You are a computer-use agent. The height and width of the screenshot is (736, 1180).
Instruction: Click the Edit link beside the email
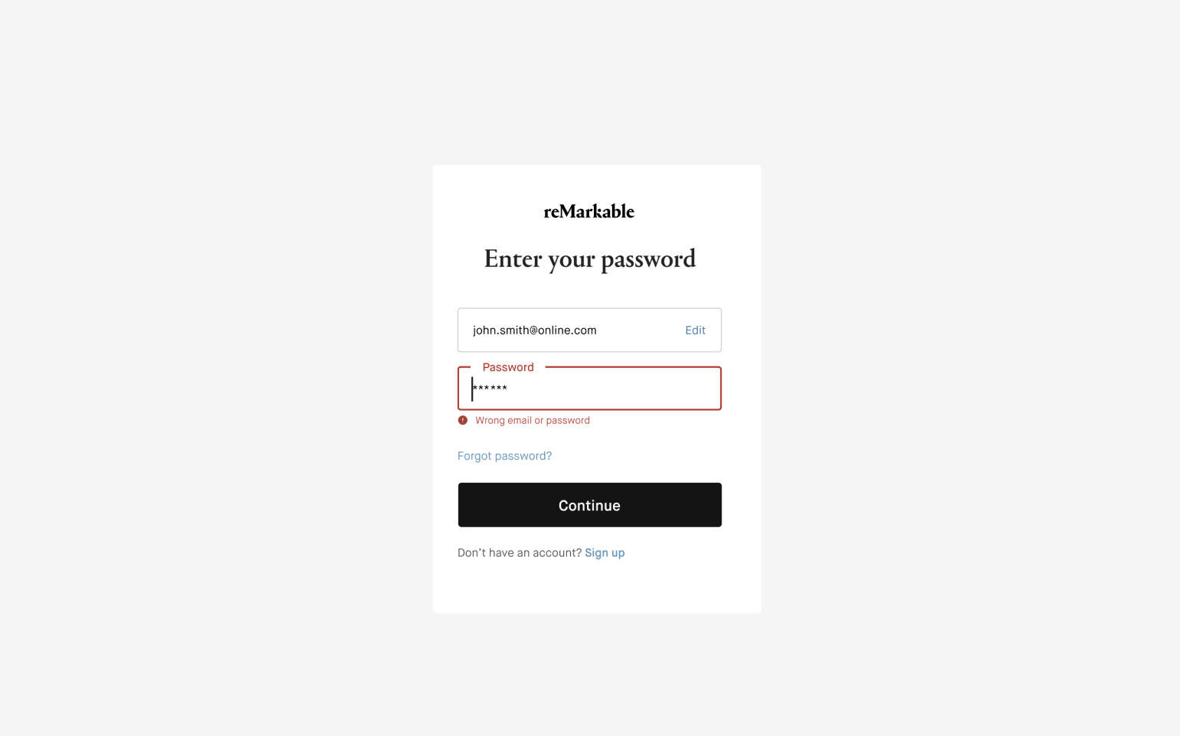tap(695, 331)
